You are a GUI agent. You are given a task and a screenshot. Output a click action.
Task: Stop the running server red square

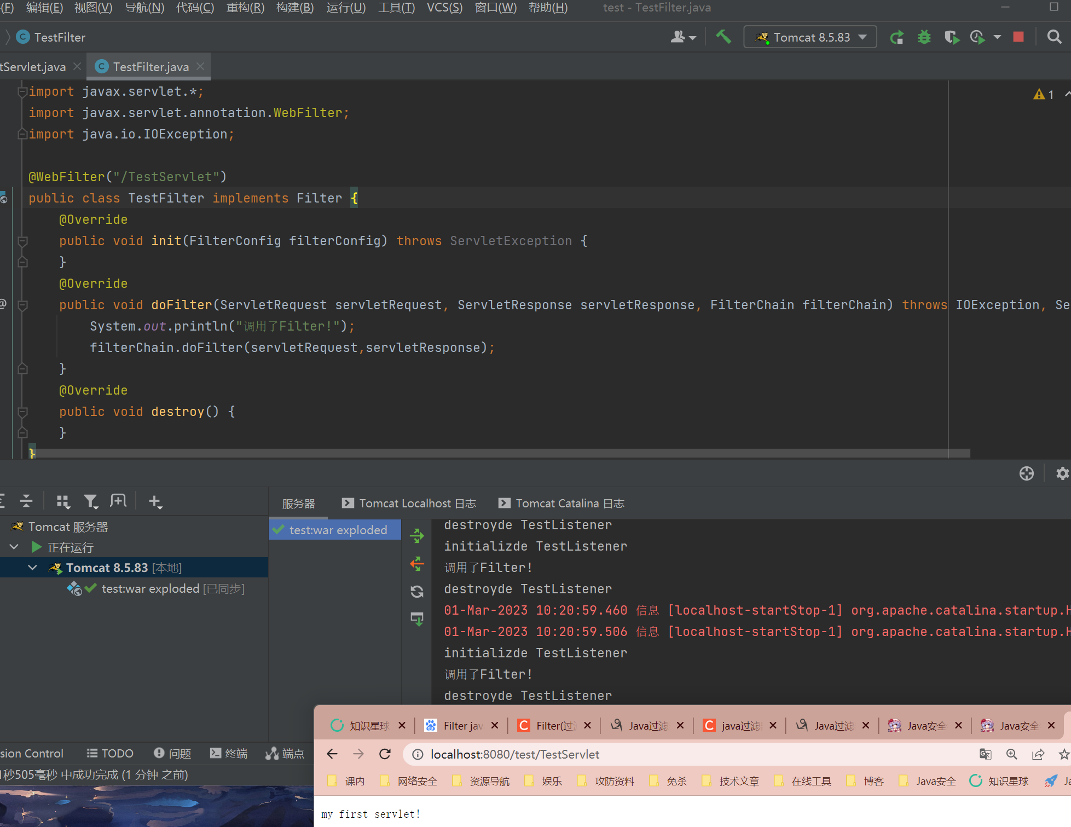tap(1018, 37)
